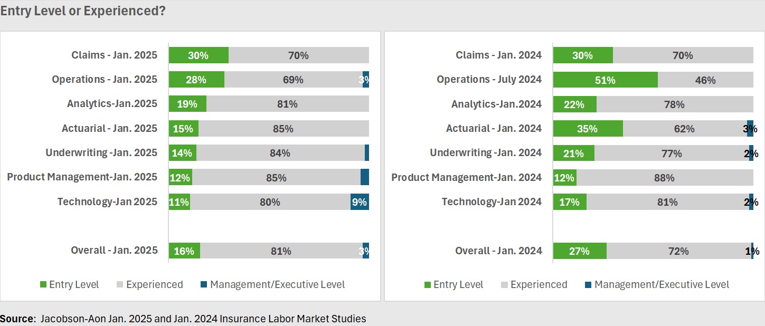Click the 35% green bar for Actuarial Jan. 2024
This screenshot has width=765, height=326.
tap(588, 129)
